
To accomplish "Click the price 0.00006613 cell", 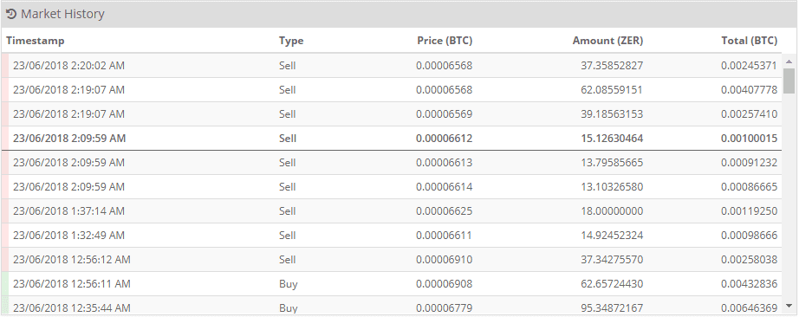I will coord(444,163).
